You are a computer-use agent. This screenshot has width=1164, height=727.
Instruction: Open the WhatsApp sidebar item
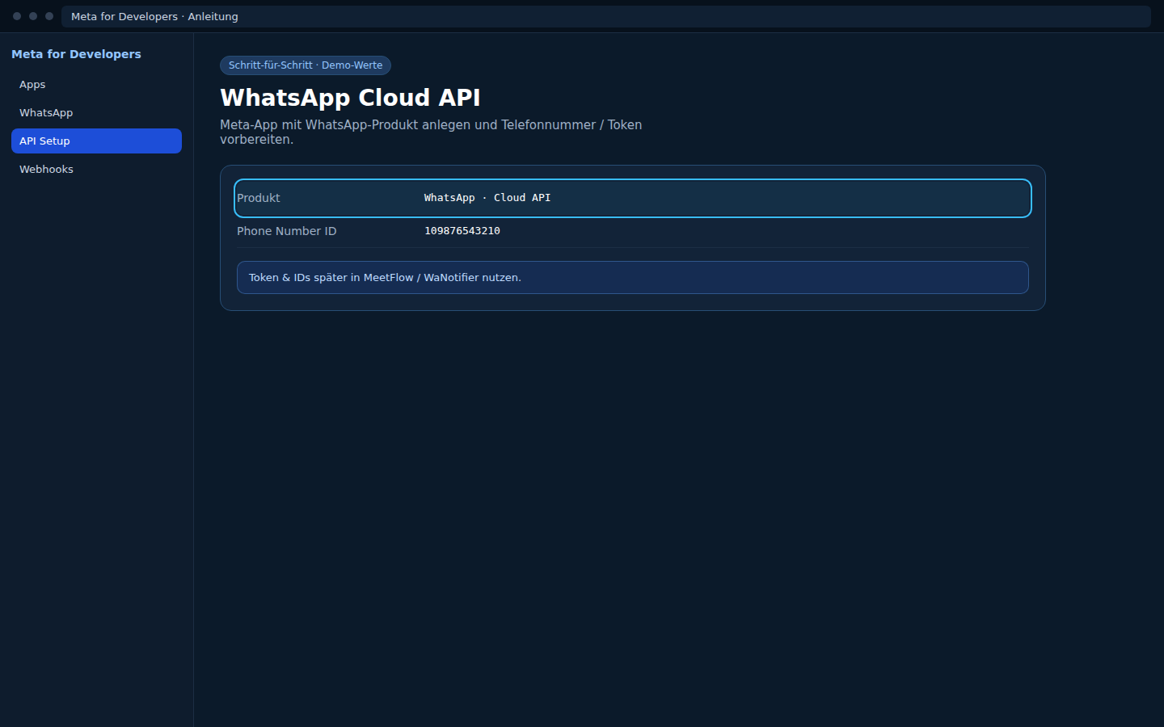(96, 112)
